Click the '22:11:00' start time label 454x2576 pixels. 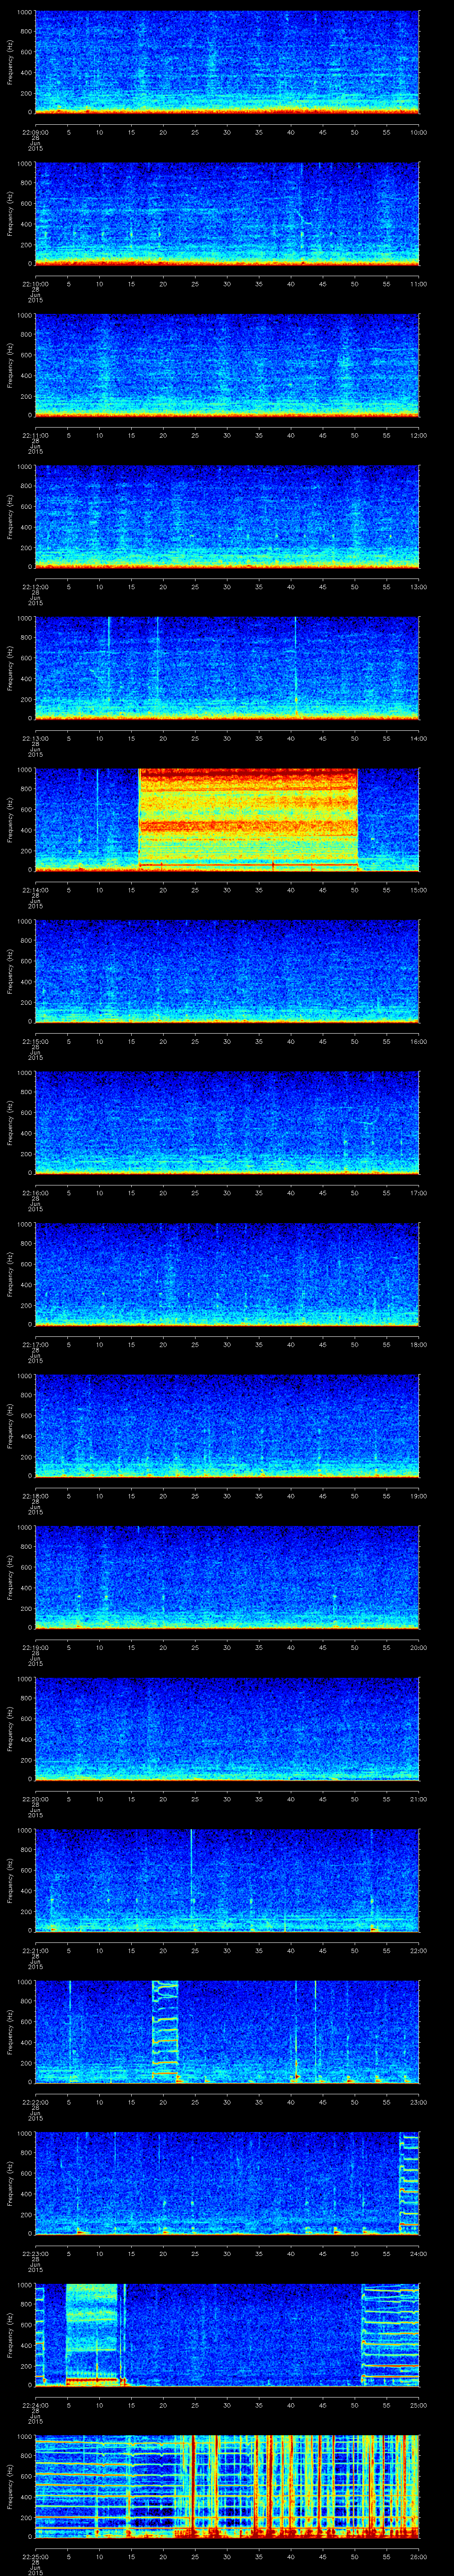click(35, 434)
